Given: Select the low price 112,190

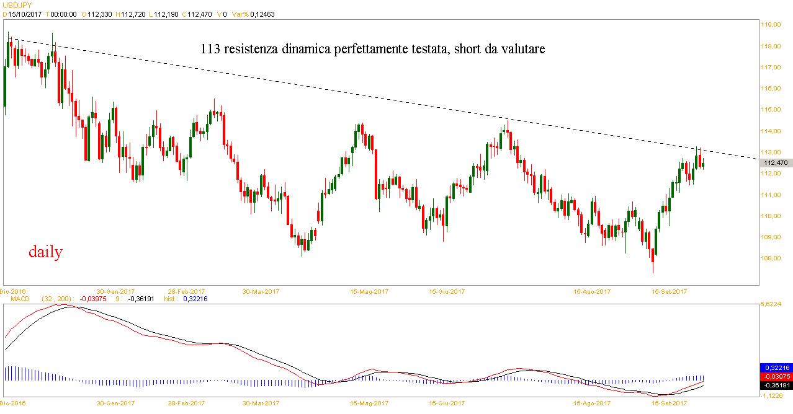Looking at the screenshot, I should [167, 14].
